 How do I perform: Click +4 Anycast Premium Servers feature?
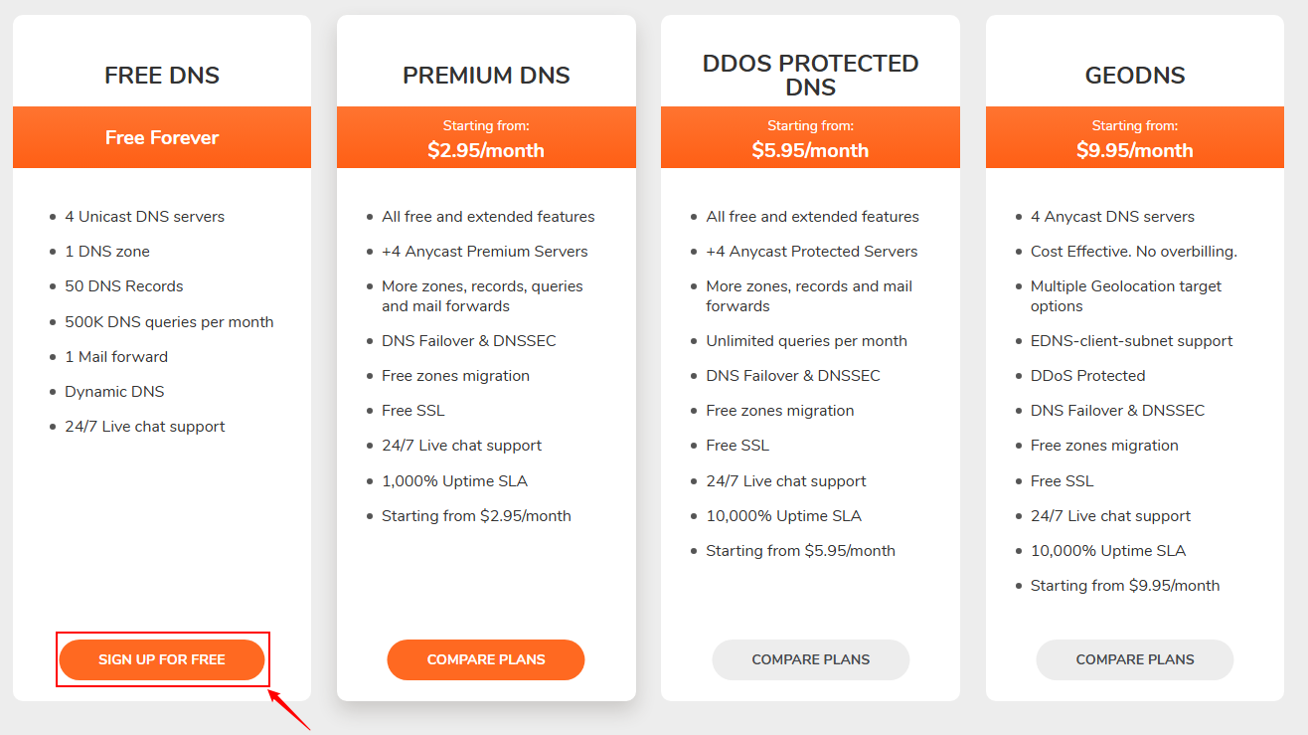point(484,252)
